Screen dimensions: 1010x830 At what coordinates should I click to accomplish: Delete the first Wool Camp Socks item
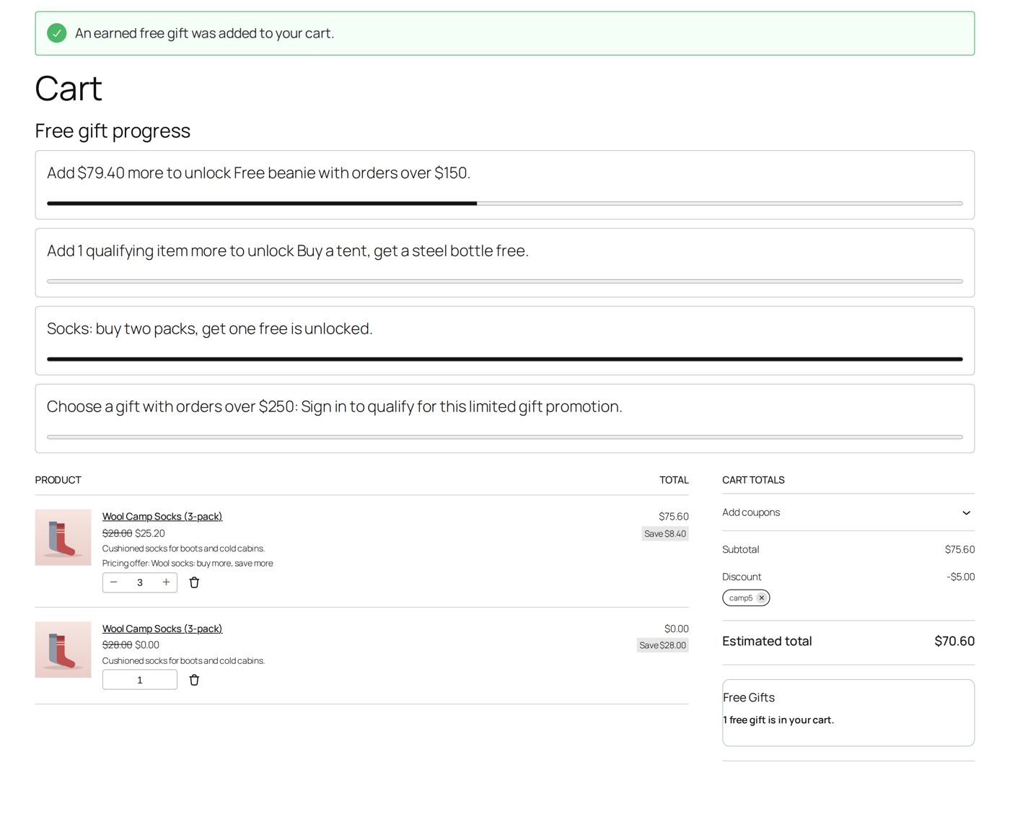coord(194,582)
